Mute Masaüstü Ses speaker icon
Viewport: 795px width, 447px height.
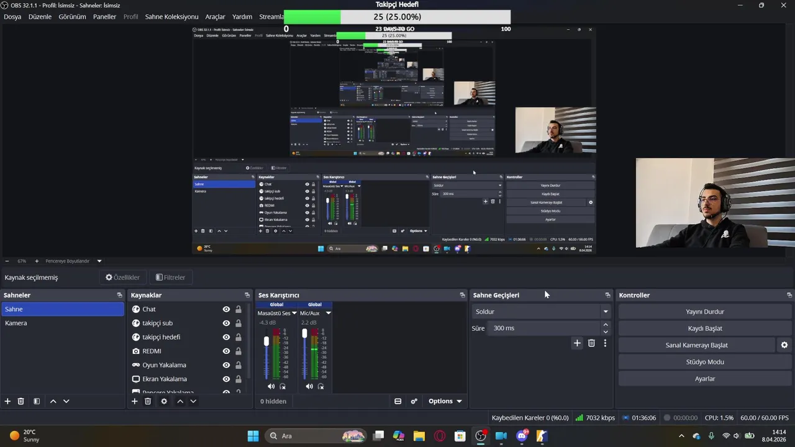(x=271, y=386)
